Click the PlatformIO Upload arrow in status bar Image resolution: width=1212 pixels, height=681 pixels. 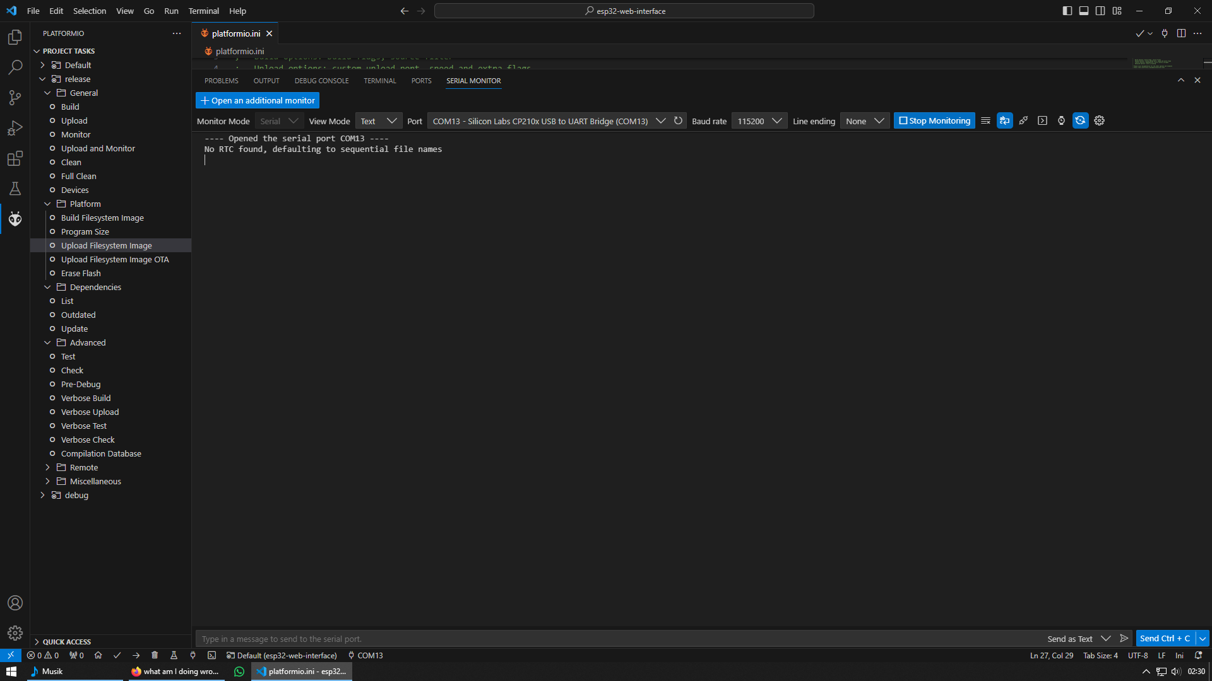136,655
